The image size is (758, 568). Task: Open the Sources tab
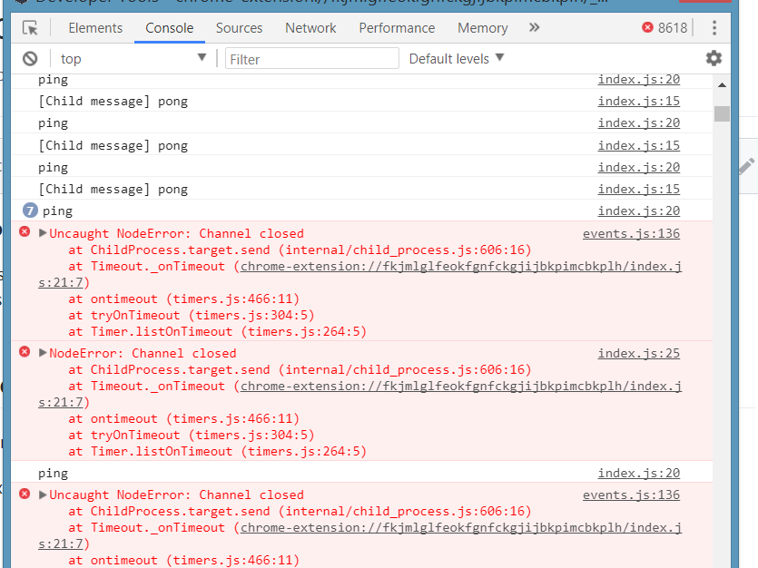[239, 28]
